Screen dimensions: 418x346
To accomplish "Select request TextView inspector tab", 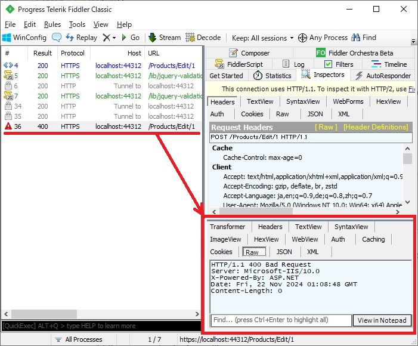I will coord(260,101).
